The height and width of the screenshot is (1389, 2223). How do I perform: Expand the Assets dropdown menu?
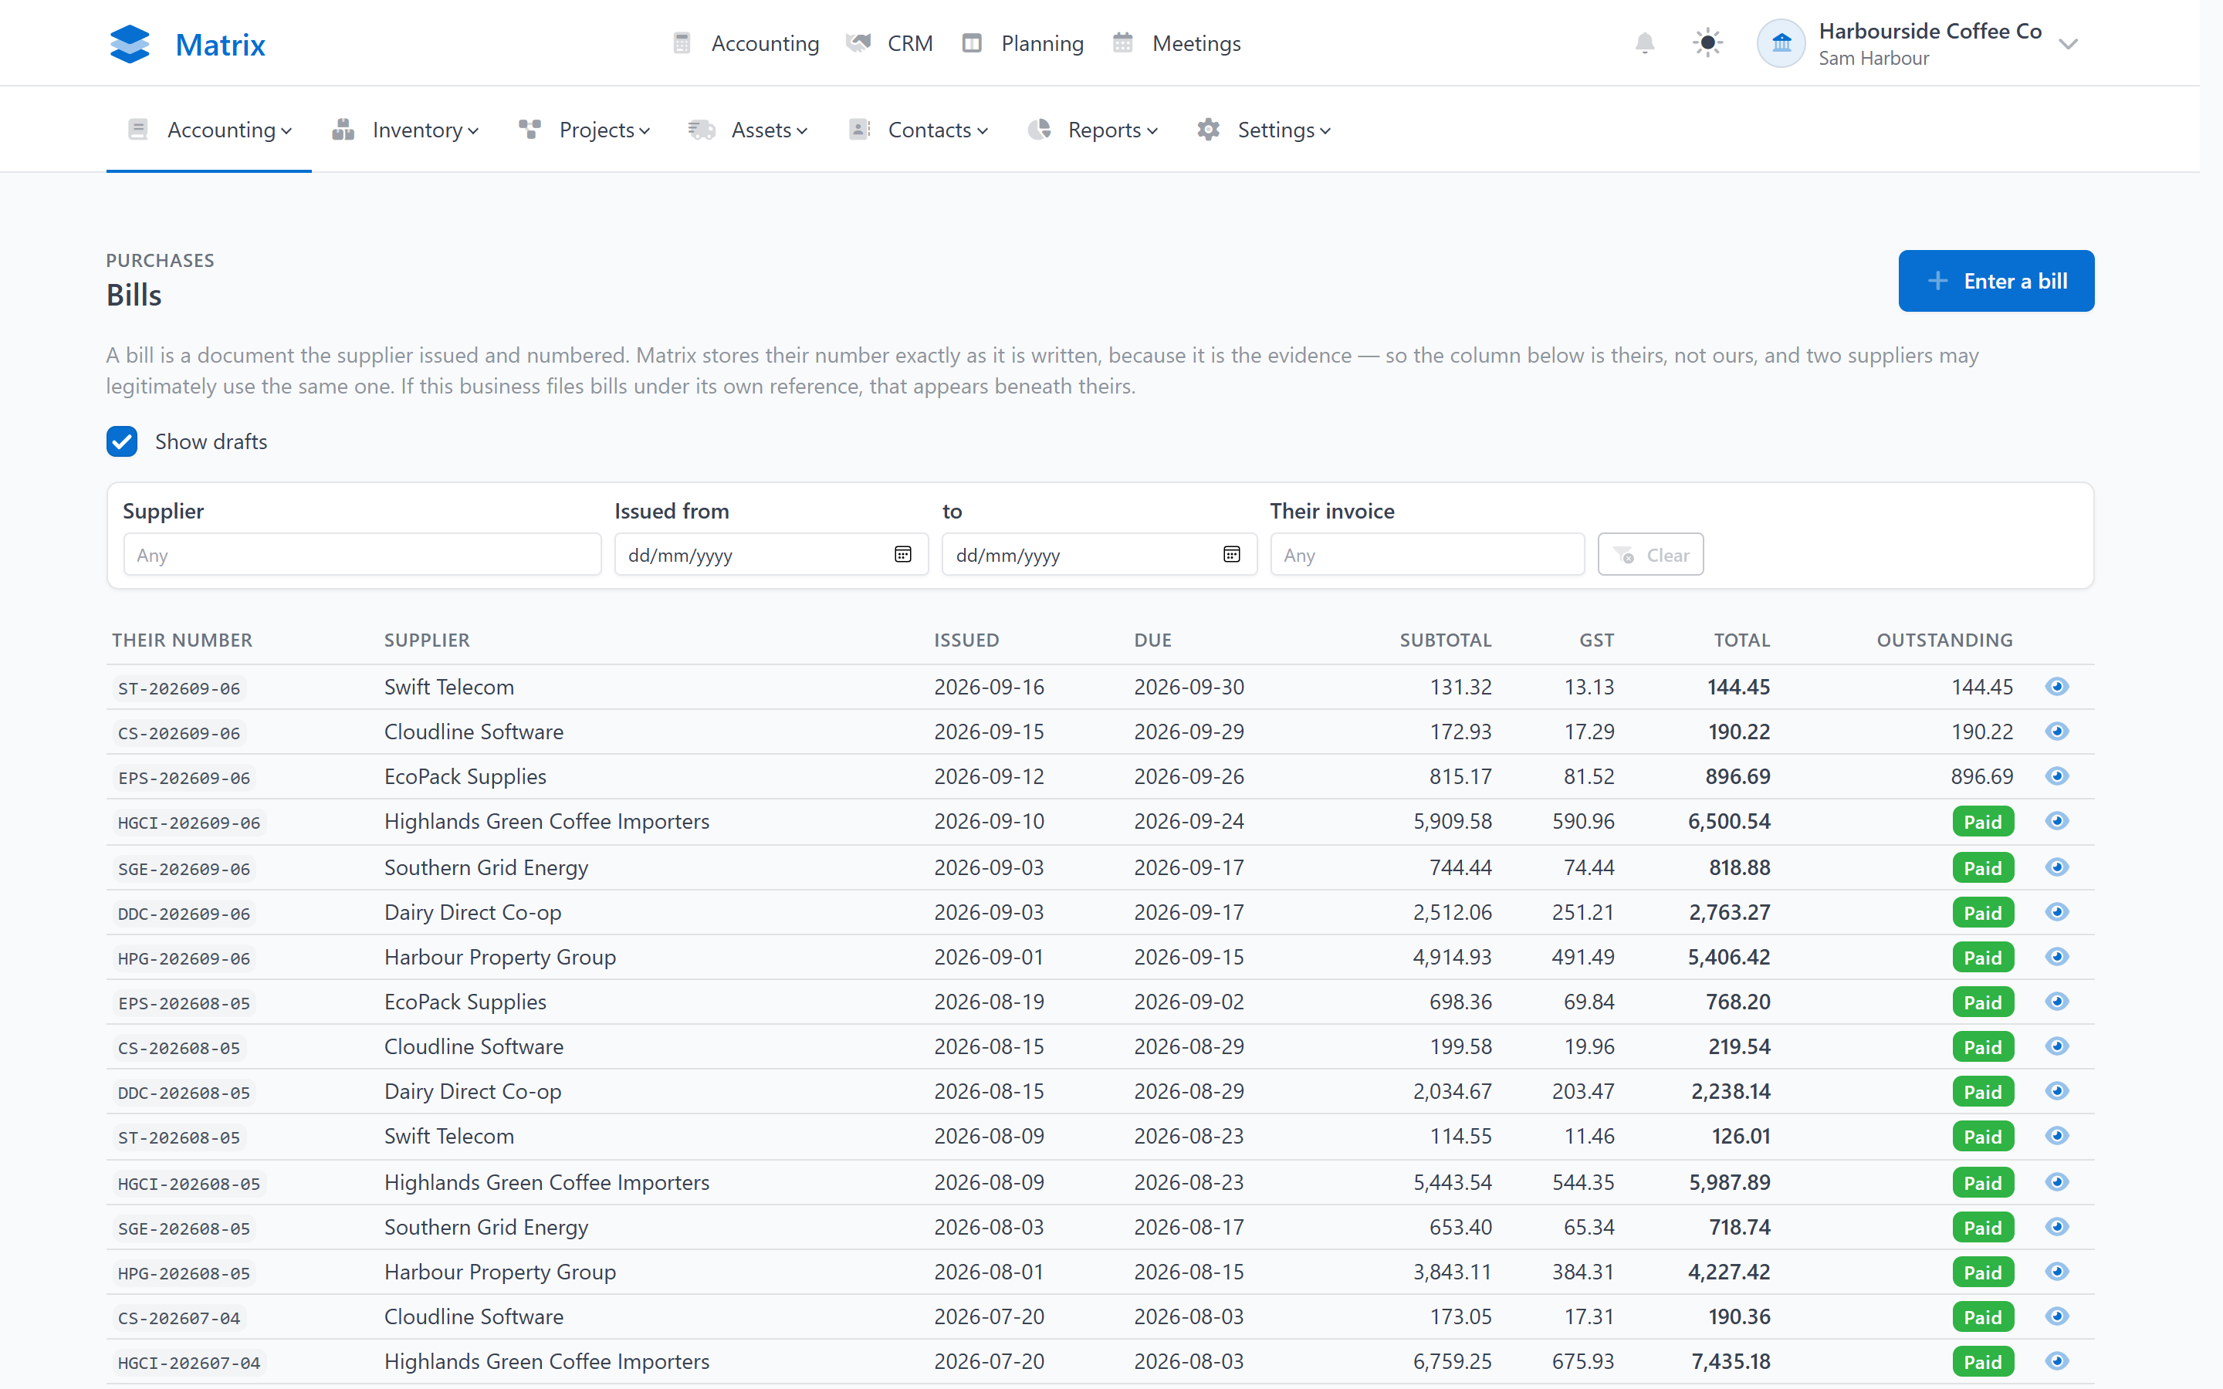coord(748,130)
